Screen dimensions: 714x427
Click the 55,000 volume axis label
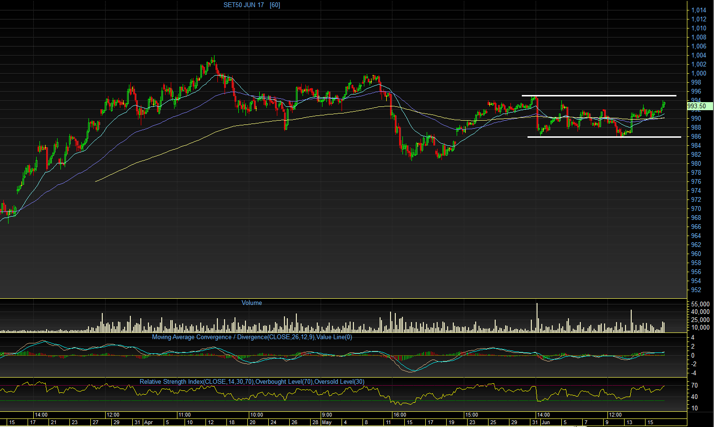click(x=701, y=304)
